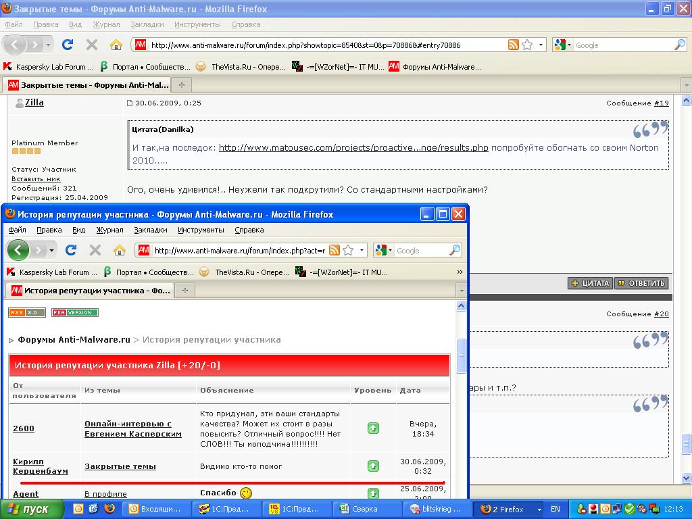Open the Windows пуск Start button
Screen dimensions: 692x519
click(x=32, y=509)
